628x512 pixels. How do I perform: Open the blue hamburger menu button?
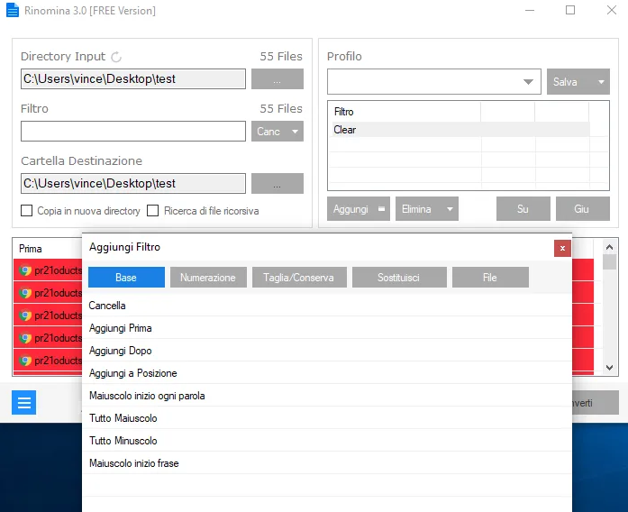[24, 402]
